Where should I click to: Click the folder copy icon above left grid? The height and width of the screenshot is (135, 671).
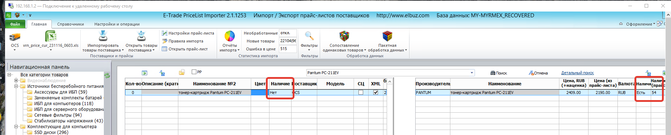tap(182, 72)
